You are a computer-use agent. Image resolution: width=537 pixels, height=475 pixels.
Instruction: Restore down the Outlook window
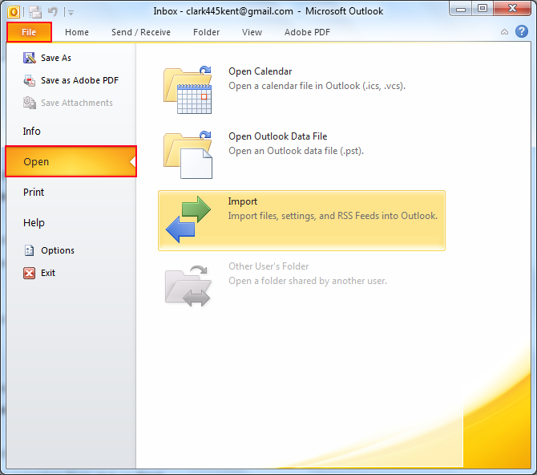[x=482, y=8]
